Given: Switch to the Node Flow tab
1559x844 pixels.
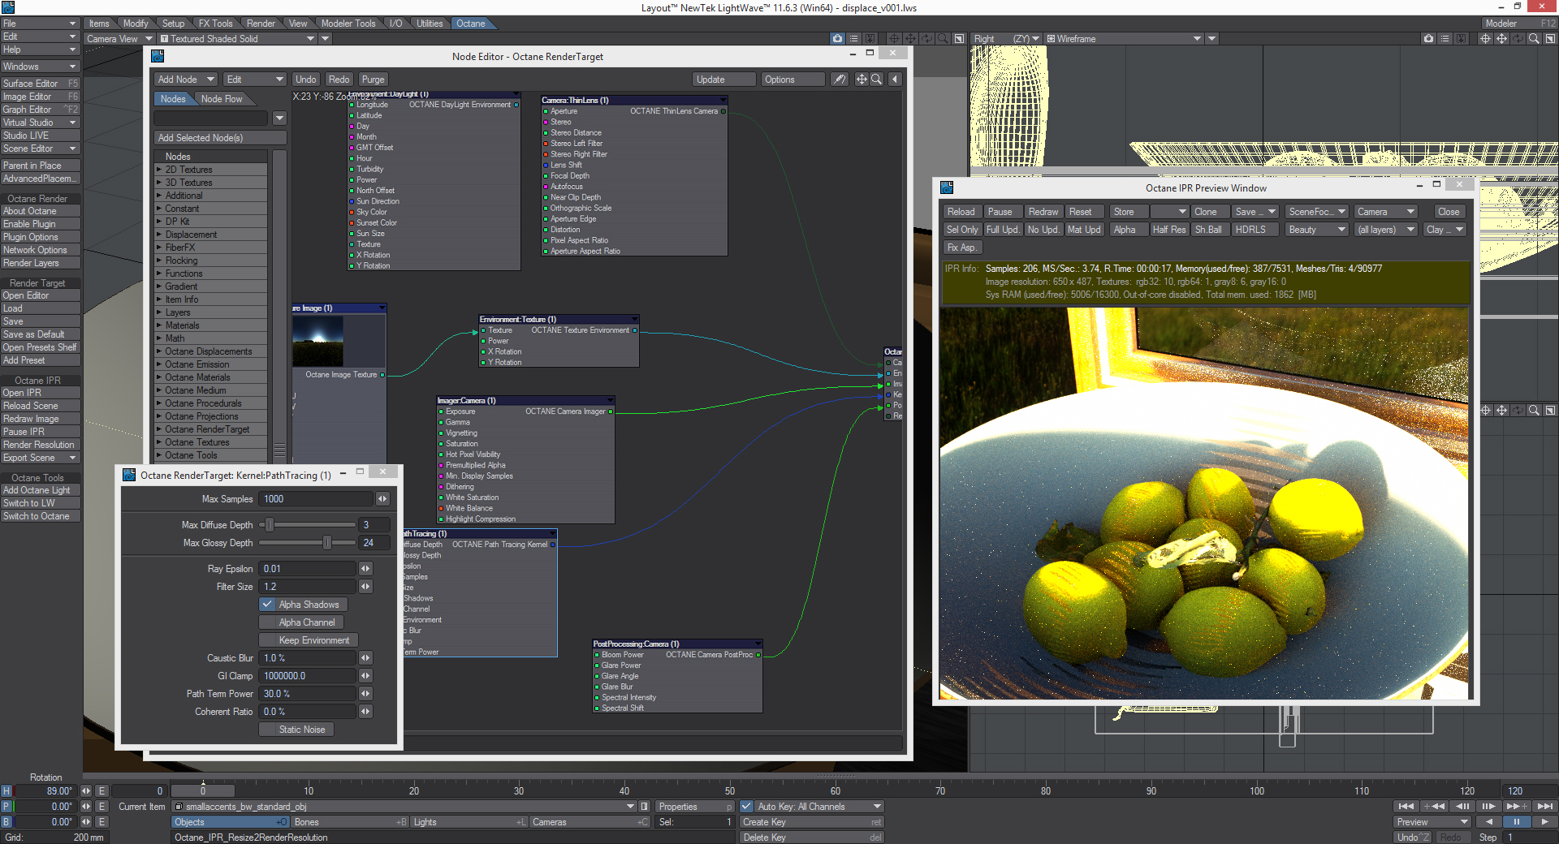Looking at the screenshot, I should [222, 99].
